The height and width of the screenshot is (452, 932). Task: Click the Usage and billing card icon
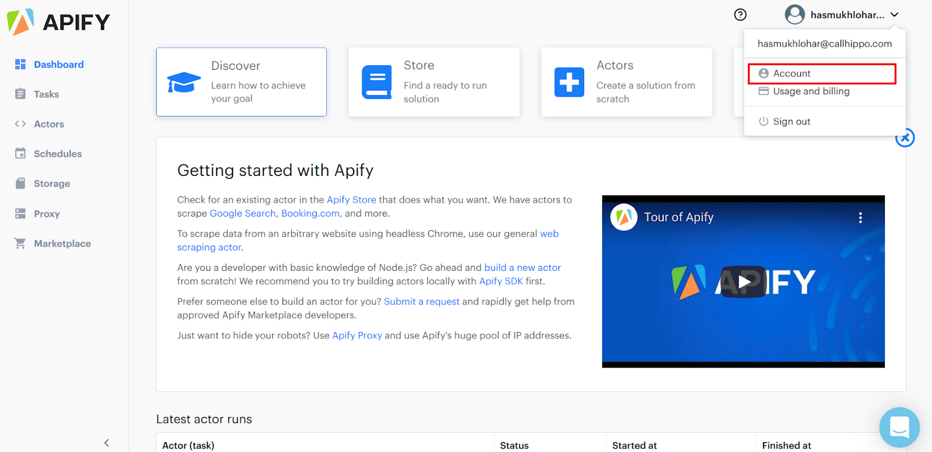coord(764,91)
